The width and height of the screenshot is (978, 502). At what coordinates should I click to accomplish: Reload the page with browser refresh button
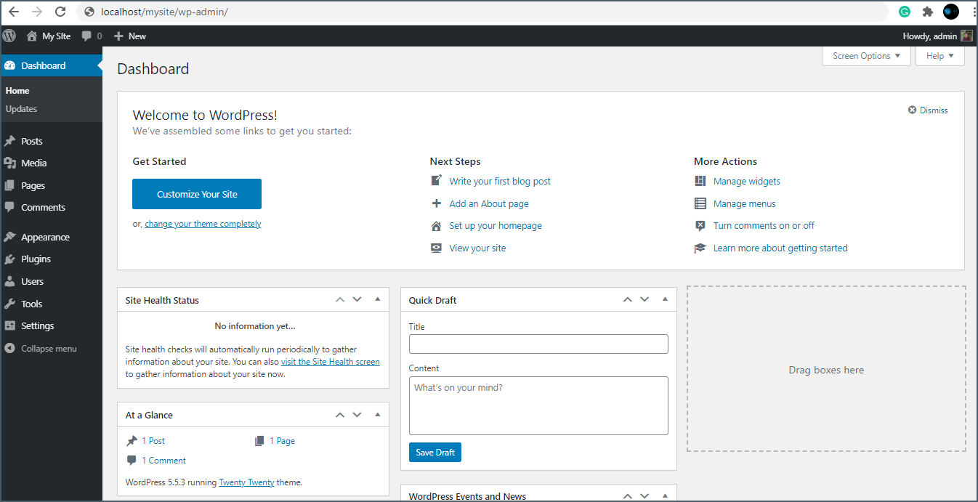[x=60, y=12]
